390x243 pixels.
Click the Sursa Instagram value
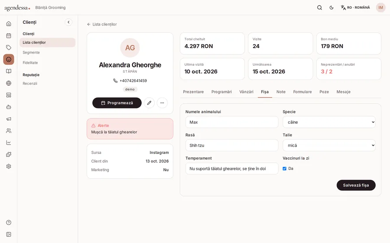click(159, 153)
